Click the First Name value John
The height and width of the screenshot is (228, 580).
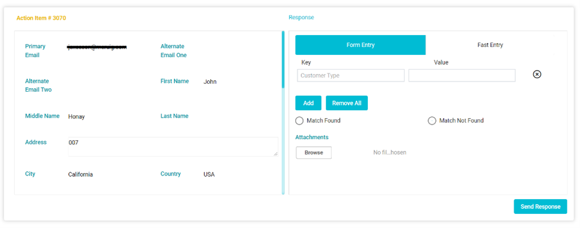click(x=210, y=82)
